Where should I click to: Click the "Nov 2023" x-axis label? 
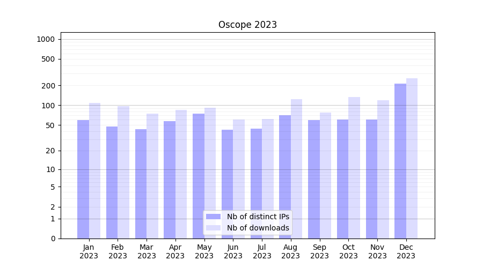click(x=377, y=251)
